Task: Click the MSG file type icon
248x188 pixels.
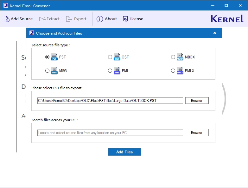Action: point(54,71)
